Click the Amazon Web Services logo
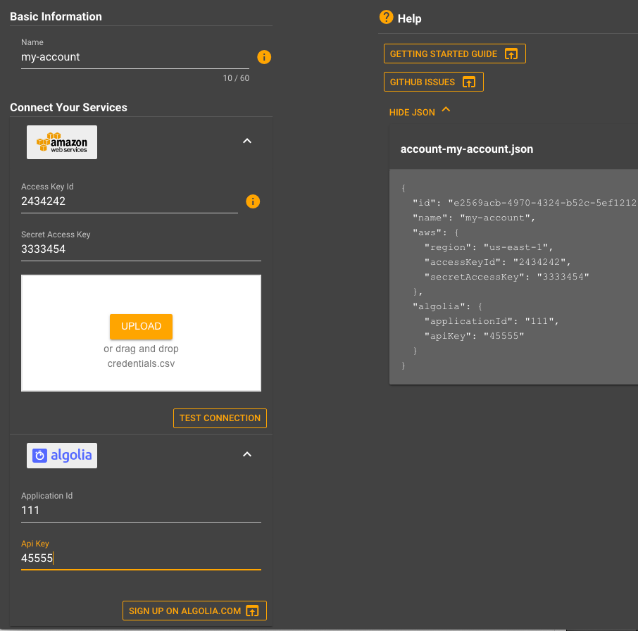 click(62, 142)
